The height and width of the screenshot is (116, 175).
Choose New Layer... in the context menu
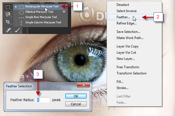coord(126,59)
